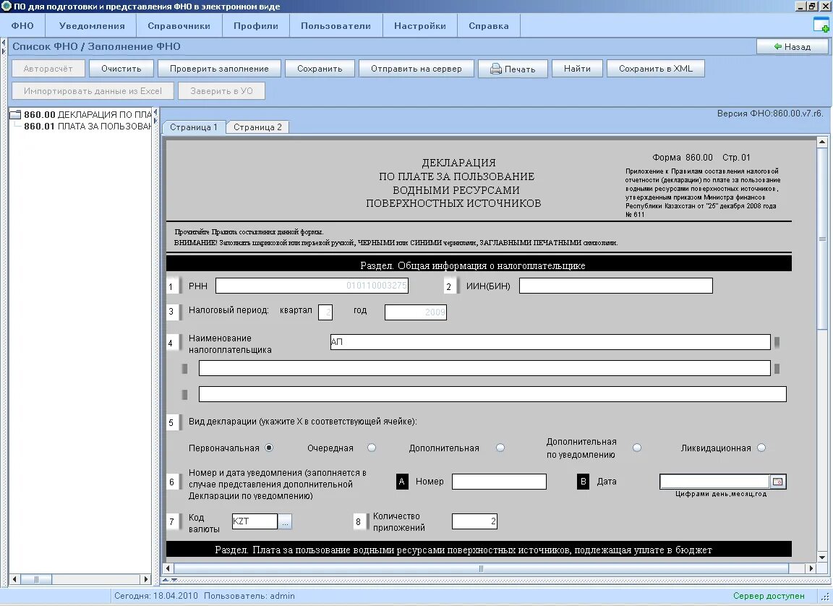The width and height of the screenshot is (833, 606).
Task: Select the Очередная declaration radio button
Action: (372, 448)
